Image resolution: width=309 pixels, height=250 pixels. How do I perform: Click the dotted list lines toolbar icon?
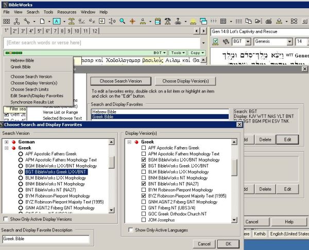pyautogui.click(x=238, y=21)
